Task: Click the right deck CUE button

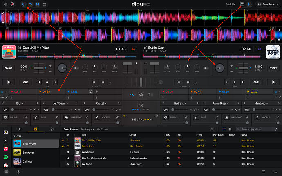Action: (x=256, y=82)
